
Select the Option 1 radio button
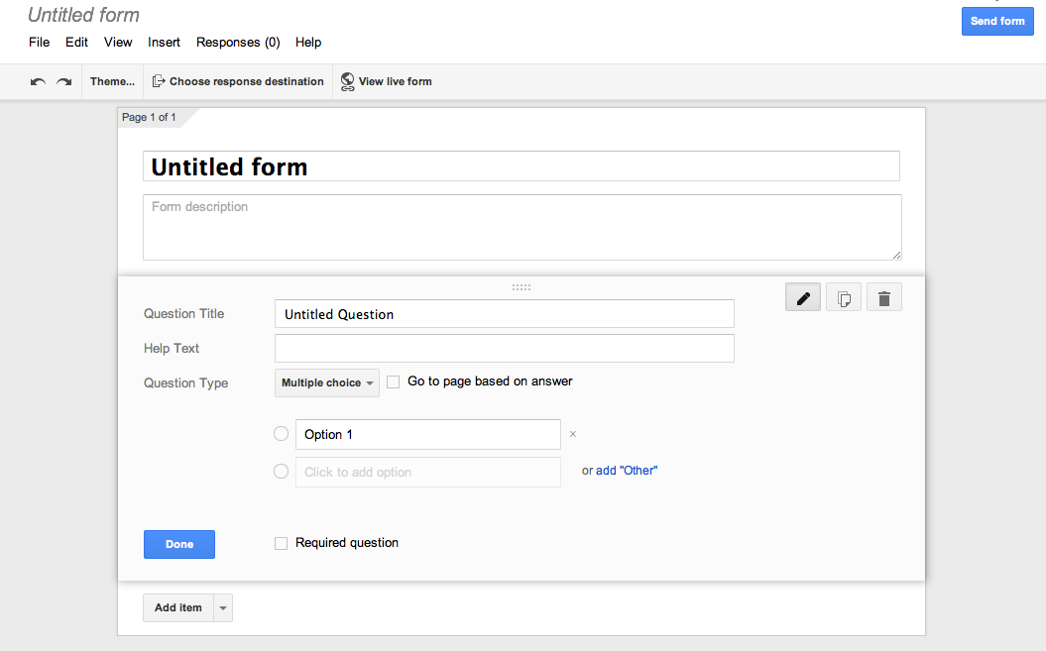(x=281, y=433)
